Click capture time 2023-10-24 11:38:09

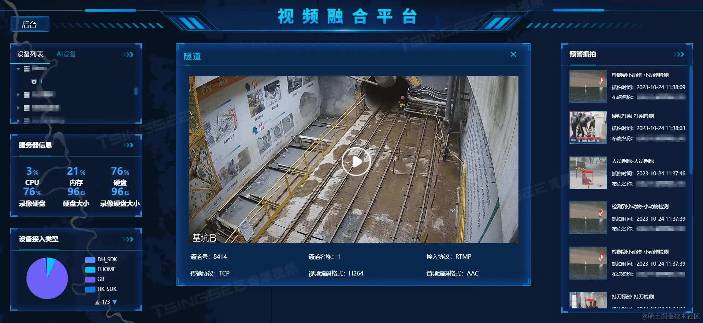tap(661, 87)
